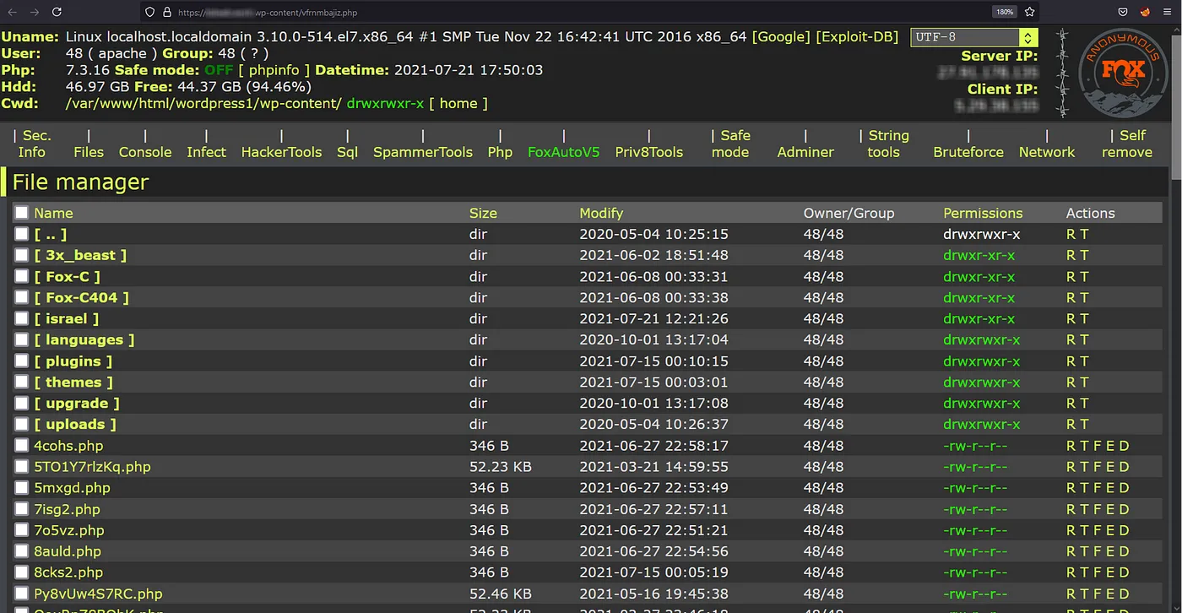Click the shield tracking protection icon
Viewport: 1182px width, 613px height.
pyautogui.click(x=150, y=13)
